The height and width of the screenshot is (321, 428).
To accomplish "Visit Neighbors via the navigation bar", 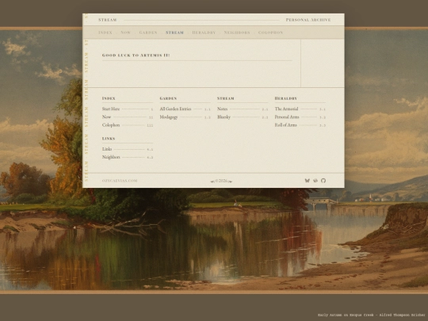I will point(237,32).
